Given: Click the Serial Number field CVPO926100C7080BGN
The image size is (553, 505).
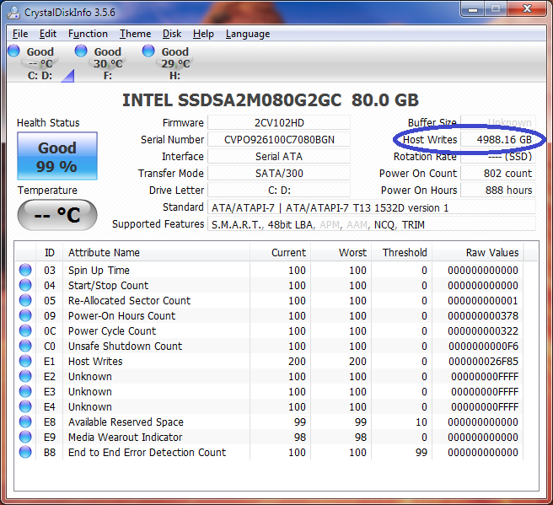Looking at the screenshot, I should (x=279, y=140).
